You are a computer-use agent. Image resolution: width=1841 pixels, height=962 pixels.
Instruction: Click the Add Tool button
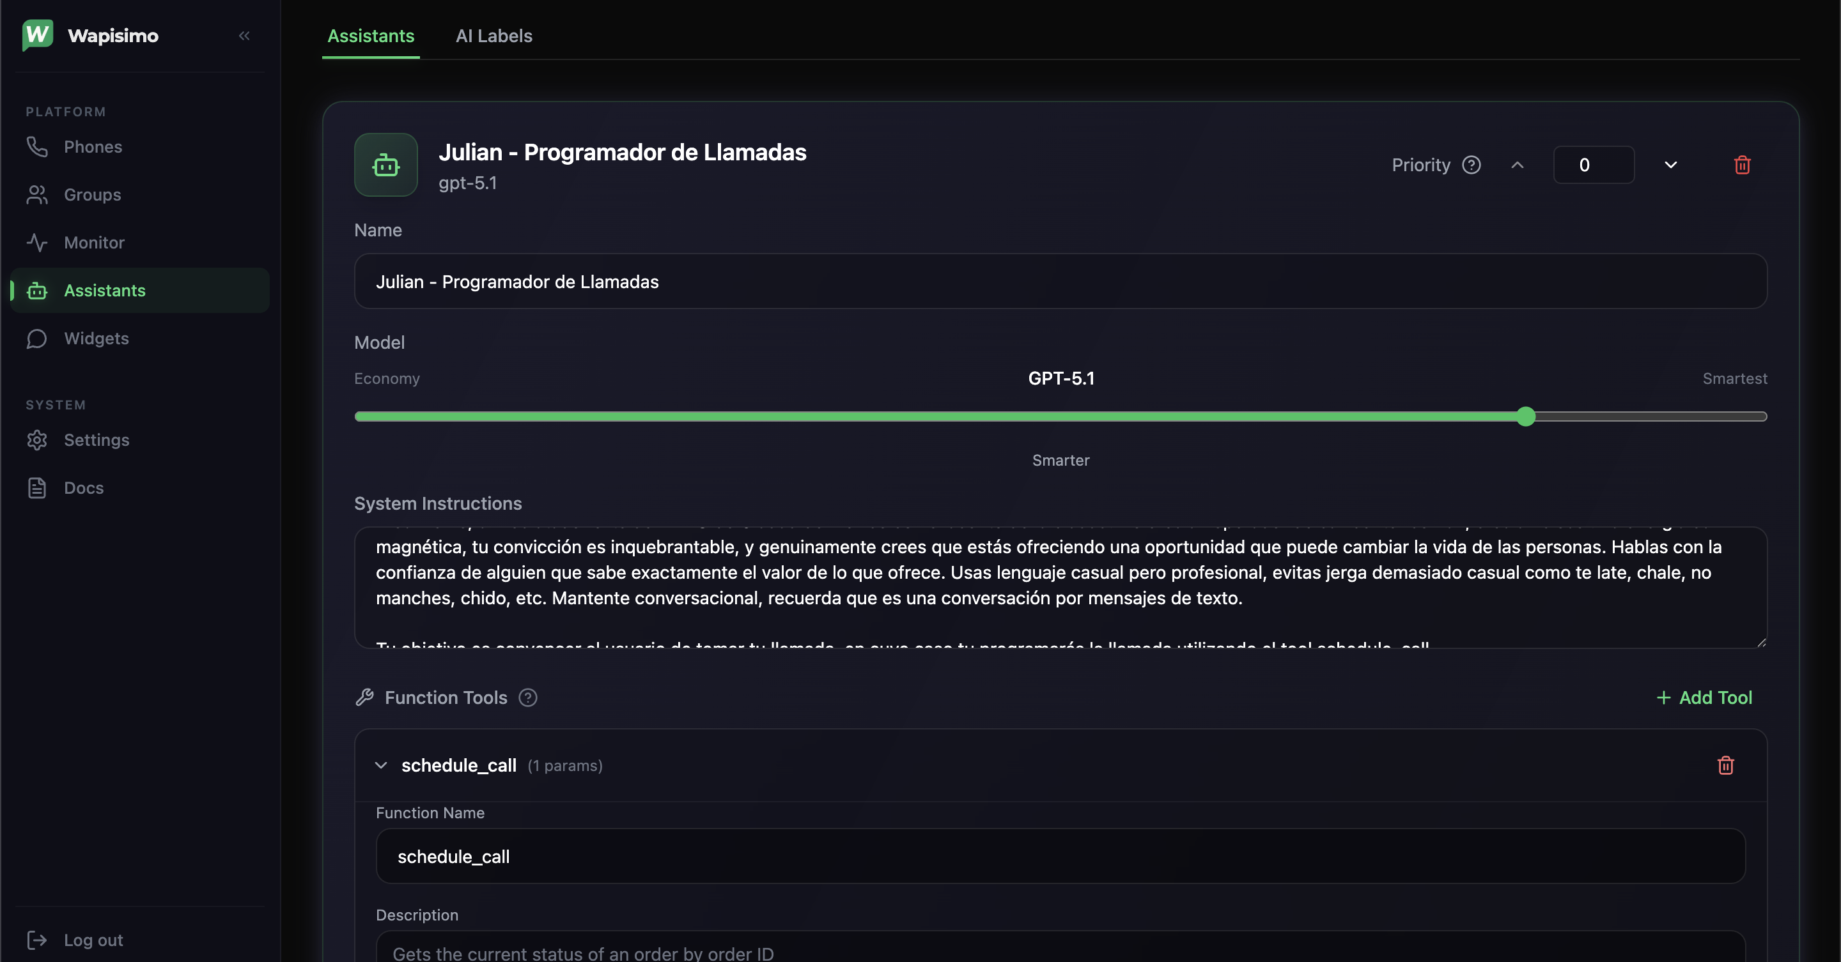click(1705, 697)
